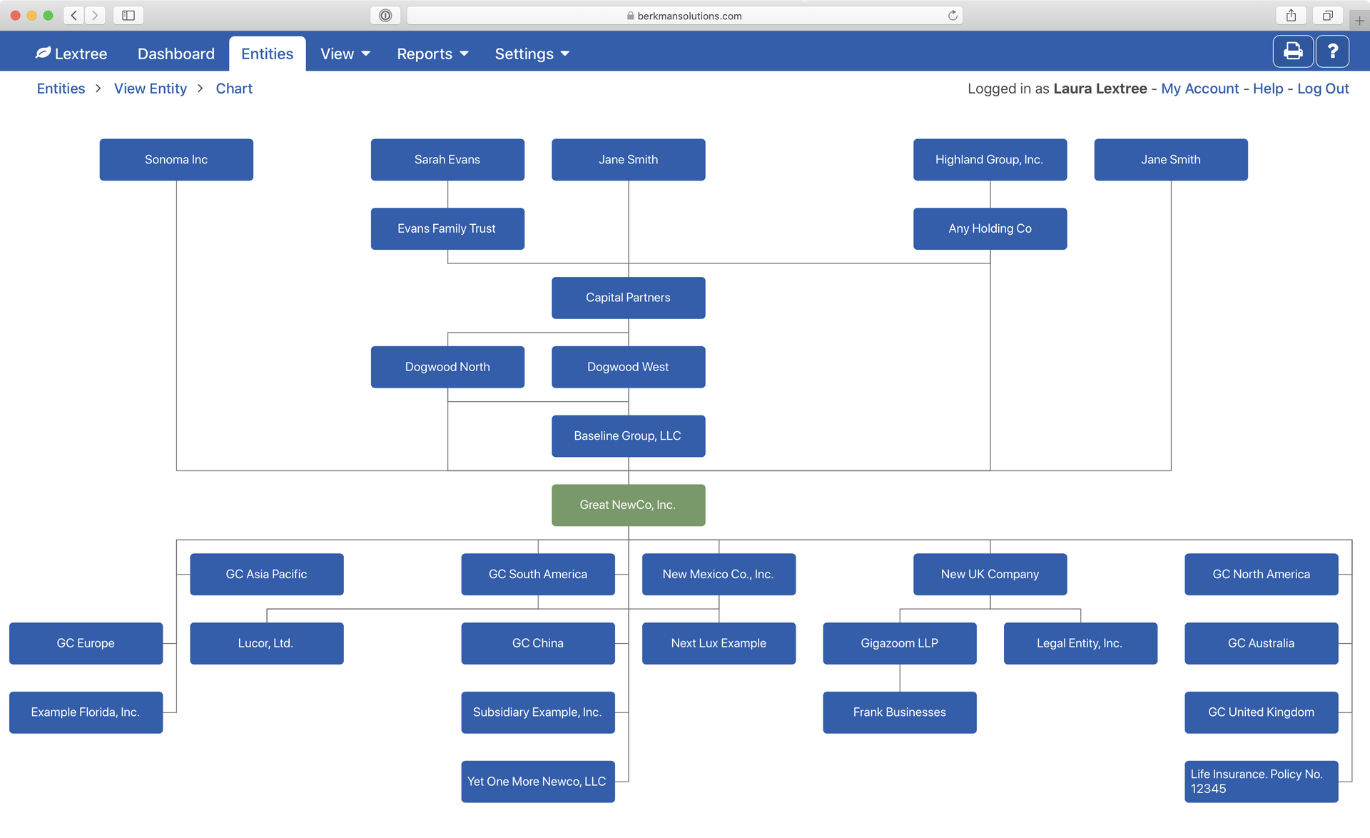Select the Lucor, Ltd. node
Viewport: 1370px width, 838px height.
coord(266,643)
